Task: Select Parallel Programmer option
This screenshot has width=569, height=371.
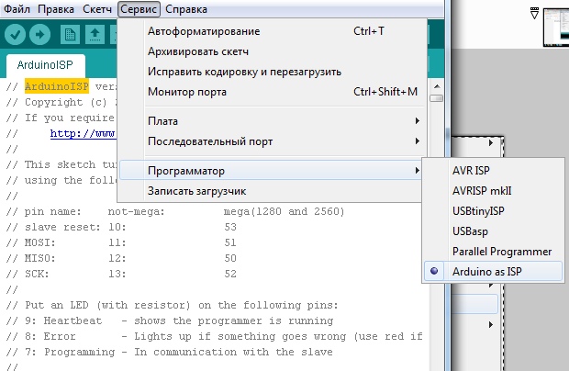Action: (493, 252)
